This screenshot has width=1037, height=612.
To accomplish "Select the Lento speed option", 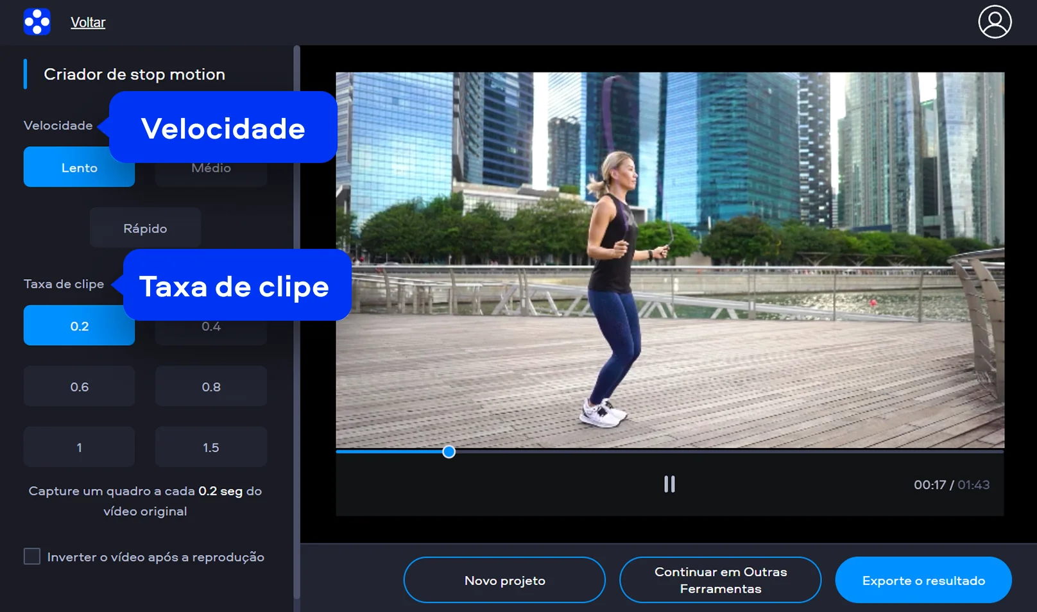I will pos(80,167).
